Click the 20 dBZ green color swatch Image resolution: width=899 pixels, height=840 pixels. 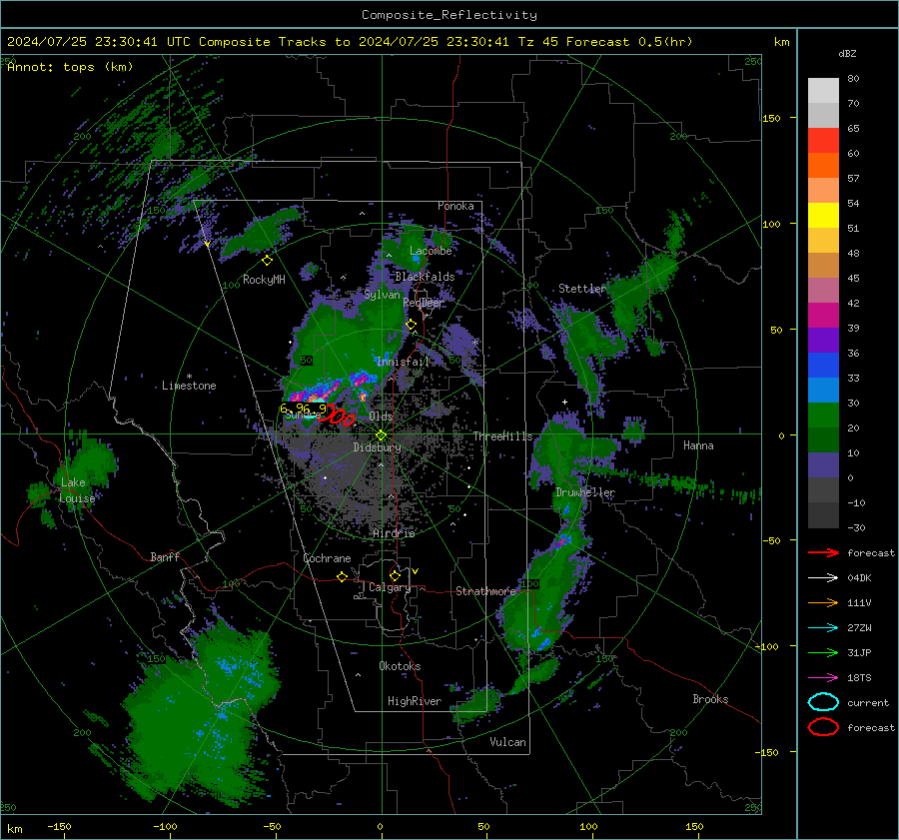(x=823, y=439)
